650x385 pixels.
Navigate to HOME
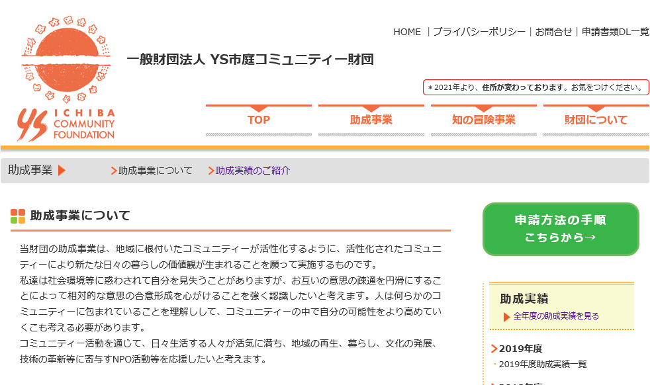[x=408, y=32]
